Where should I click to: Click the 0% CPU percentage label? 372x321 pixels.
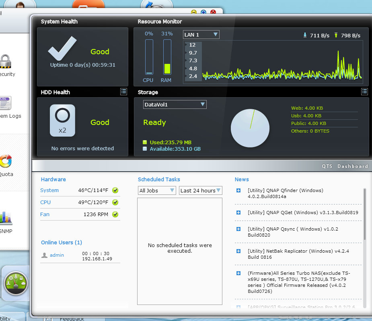point(149,34)
